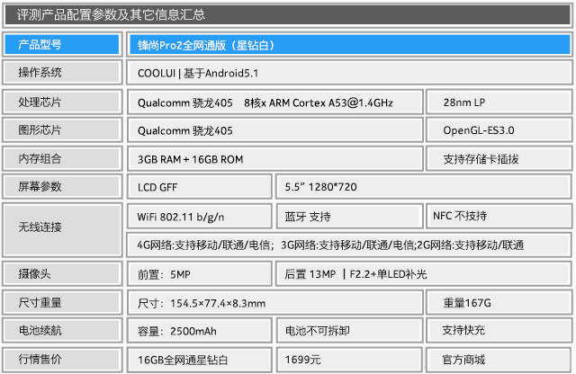This screenshot has width=576, height=374.
Task: Select the 3GB RAM + 16GB ROM cell
Action: click(x=274, y=159)
